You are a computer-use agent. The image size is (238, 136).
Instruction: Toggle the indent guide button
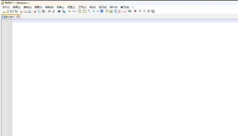pyautogui.click(x=101, y=11)
